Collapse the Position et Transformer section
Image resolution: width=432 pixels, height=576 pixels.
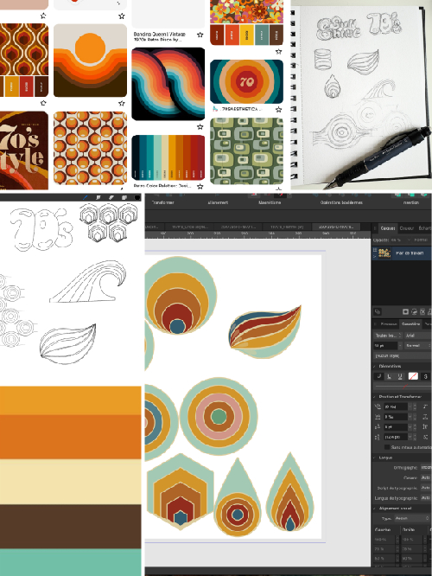click(x=375, y=397)
